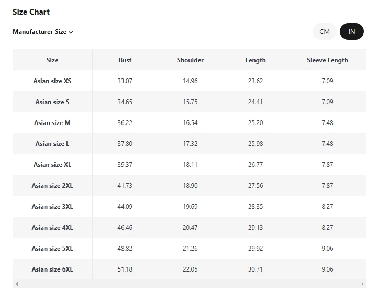Select the Sleeve Length column header
Screen dimensions: 366x292
pos(327,60)
